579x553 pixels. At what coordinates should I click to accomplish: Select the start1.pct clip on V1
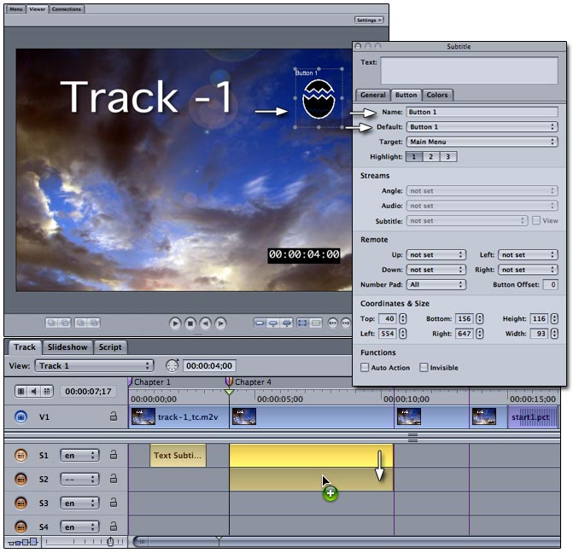(533, 417)
